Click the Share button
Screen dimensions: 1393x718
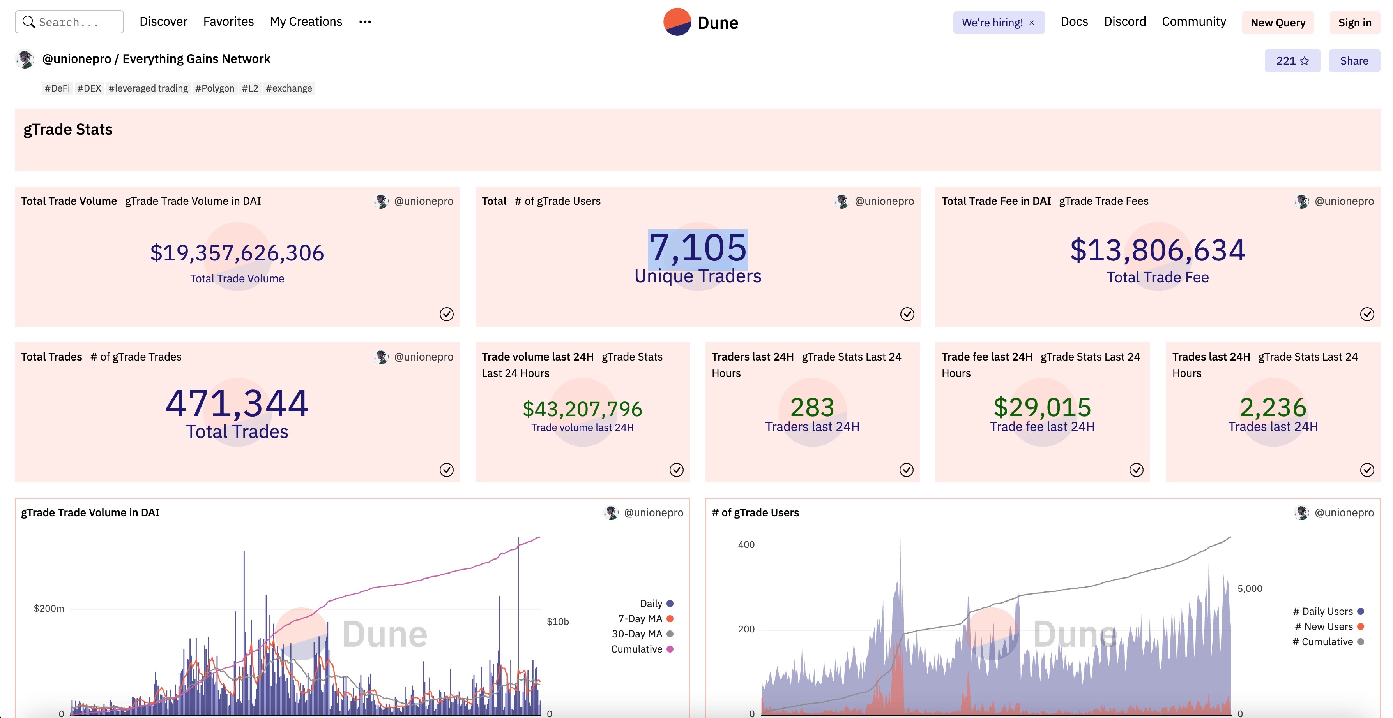(1354, 61)
